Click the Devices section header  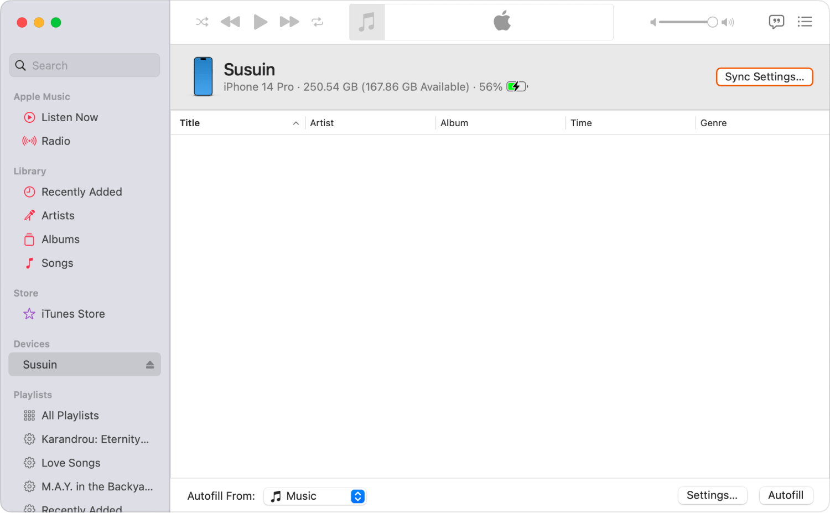32,344
